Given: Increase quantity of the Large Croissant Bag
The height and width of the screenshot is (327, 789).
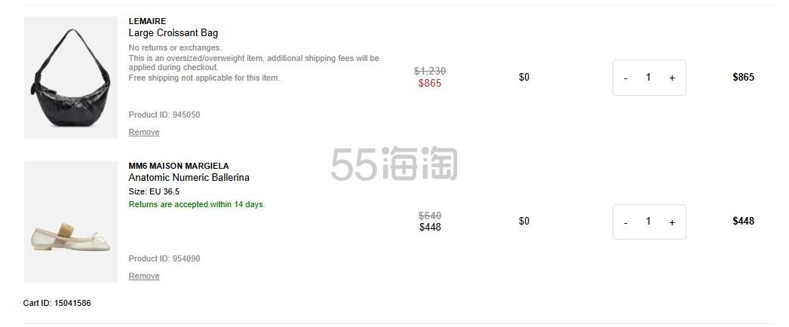Looking at the screenshot, I should coord(672,78).
